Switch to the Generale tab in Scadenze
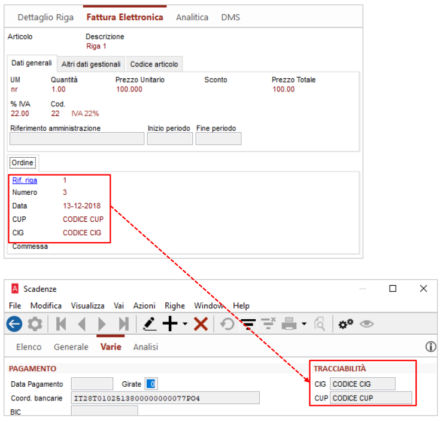Screen dimensions: 443x422 (x=71, y=347)
